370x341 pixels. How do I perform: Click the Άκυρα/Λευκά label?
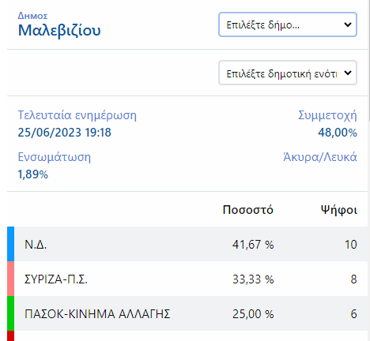coord(320,157)
